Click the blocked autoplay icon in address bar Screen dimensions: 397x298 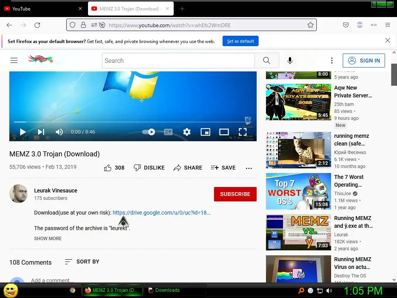click(102, 25)
